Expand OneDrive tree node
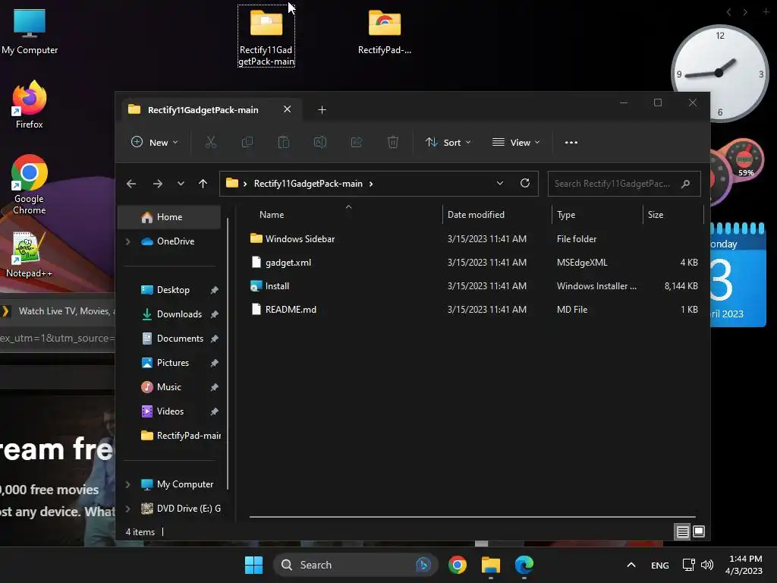The height and width of the screenshot is (583, 777). pyautogui.click(x=127, y=241)
